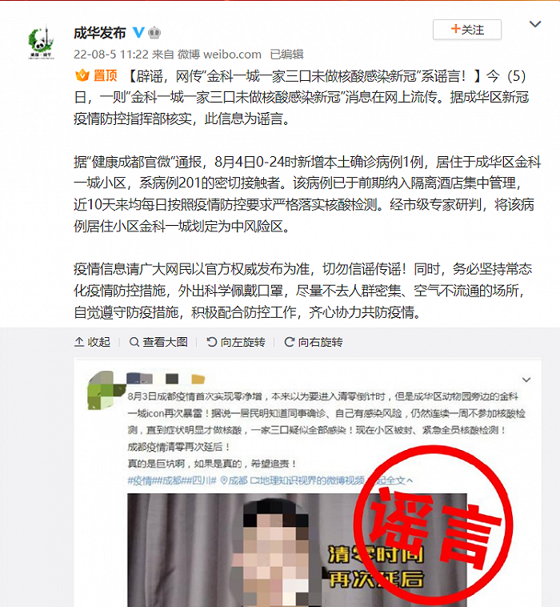This screenshot has height=607, width=560.
Task: Click the orange 置顶 pinned badge icon
Action: tap(82, 75)
